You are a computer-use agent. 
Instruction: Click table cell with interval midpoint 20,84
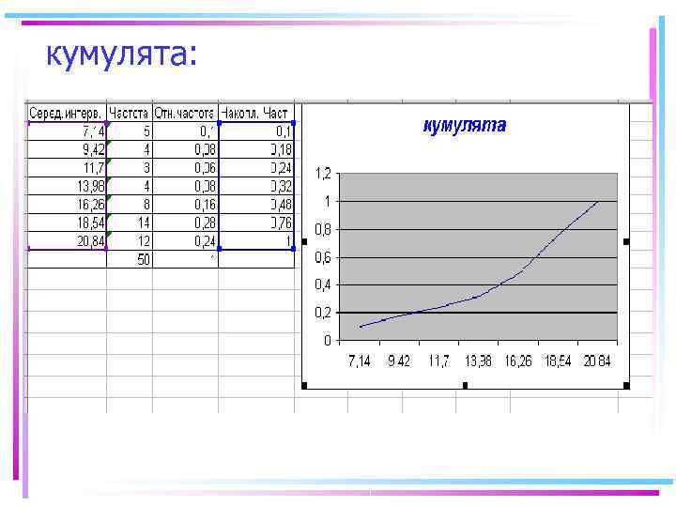(x=67, y=240)
